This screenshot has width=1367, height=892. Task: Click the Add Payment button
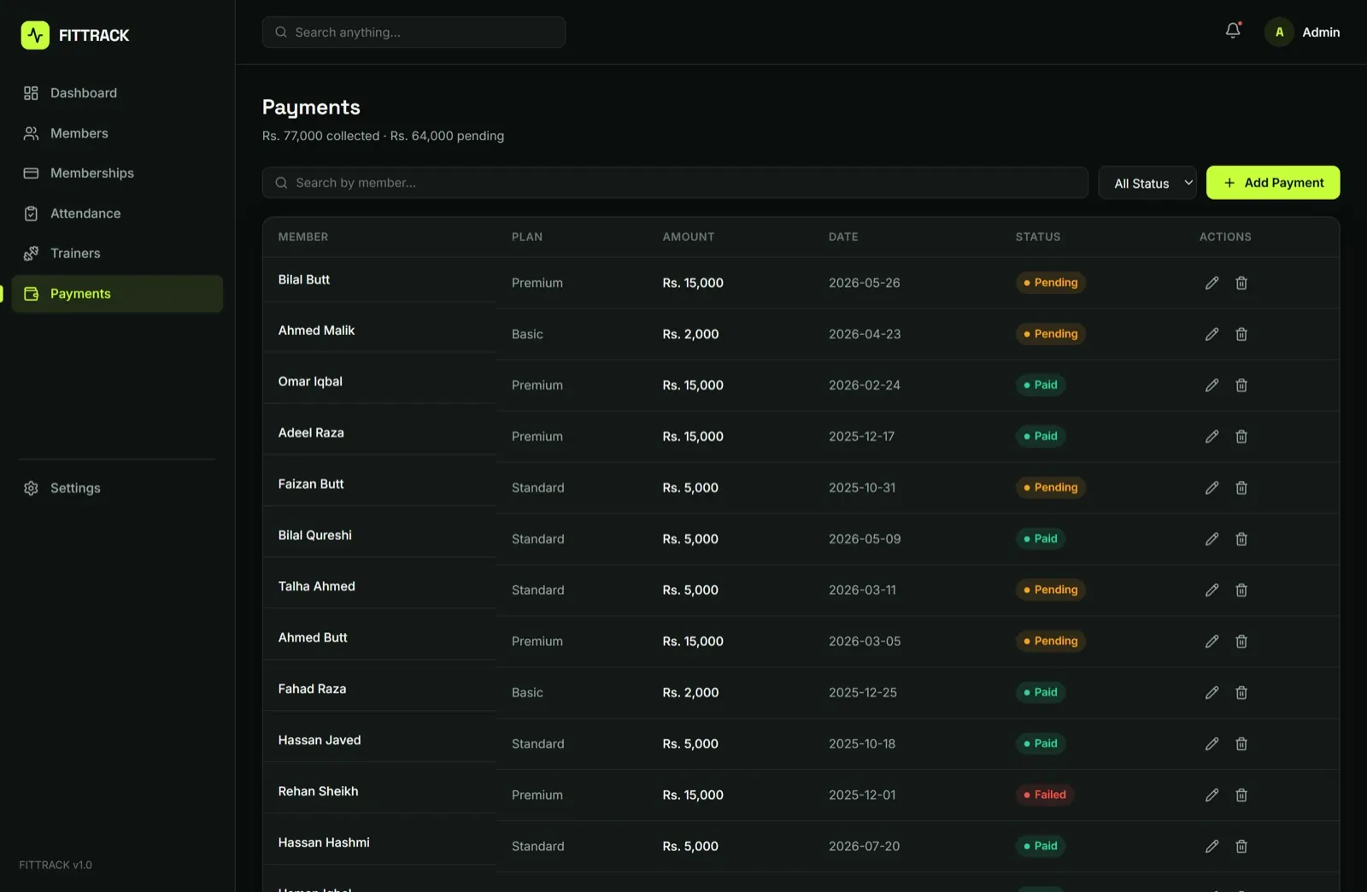[x=1273, y=183]
